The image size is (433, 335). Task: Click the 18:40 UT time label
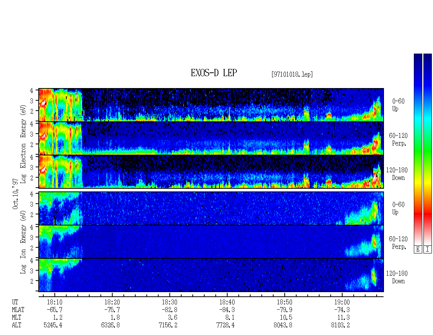click(227, 302)
